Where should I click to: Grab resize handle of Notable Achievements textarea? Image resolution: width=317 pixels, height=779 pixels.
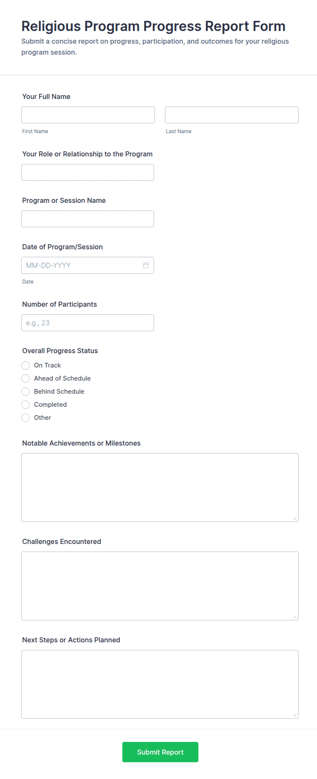[295, 518]
